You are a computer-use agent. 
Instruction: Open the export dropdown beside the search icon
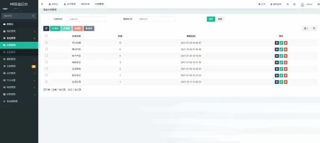coord(305,28)
